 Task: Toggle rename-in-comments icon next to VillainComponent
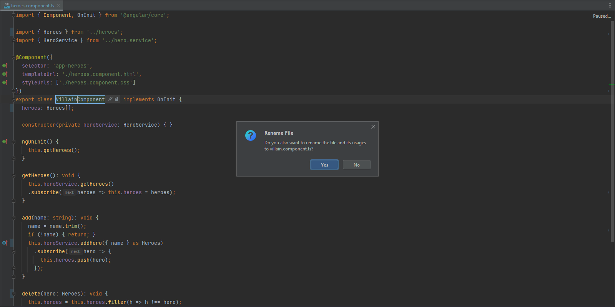pos(110,99)
